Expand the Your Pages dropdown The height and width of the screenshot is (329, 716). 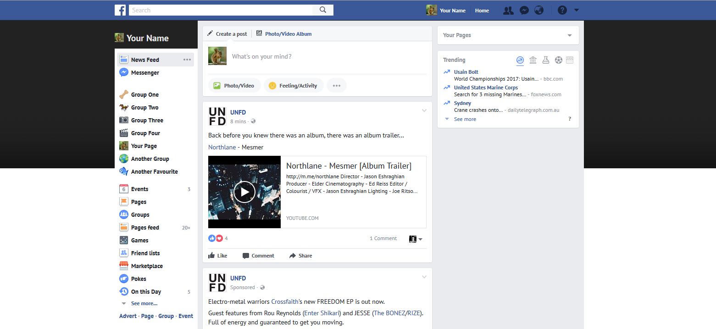click(x=570, y=35)
